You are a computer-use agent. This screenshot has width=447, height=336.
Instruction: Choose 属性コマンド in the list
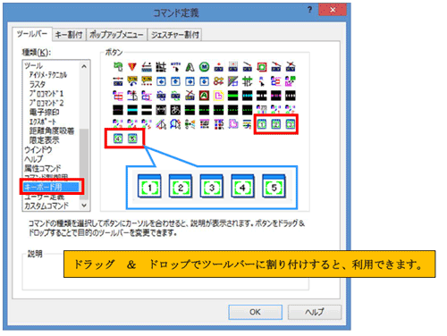tap(43, 168)
